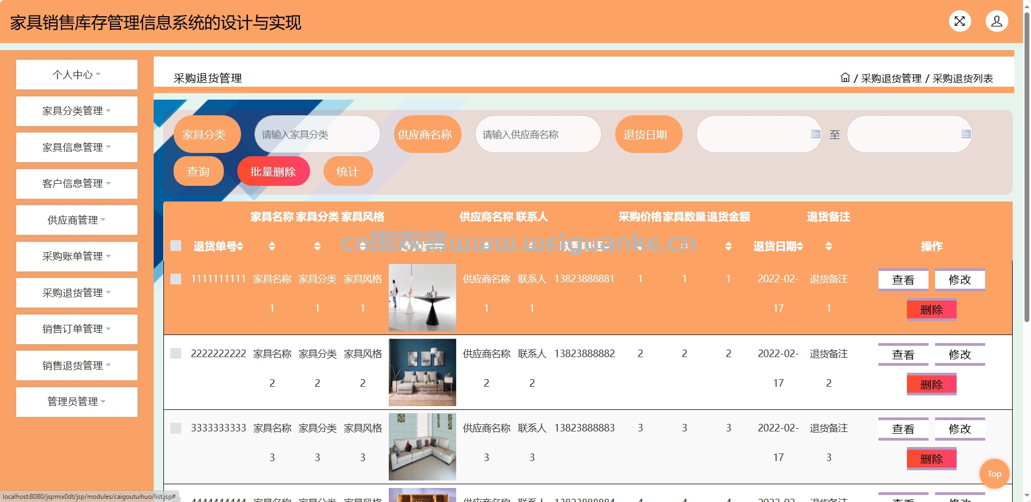Edit row 2222222222 with 修改
Image resolution: width=1031 pixels, height=502 pixels.
(960, 354)
